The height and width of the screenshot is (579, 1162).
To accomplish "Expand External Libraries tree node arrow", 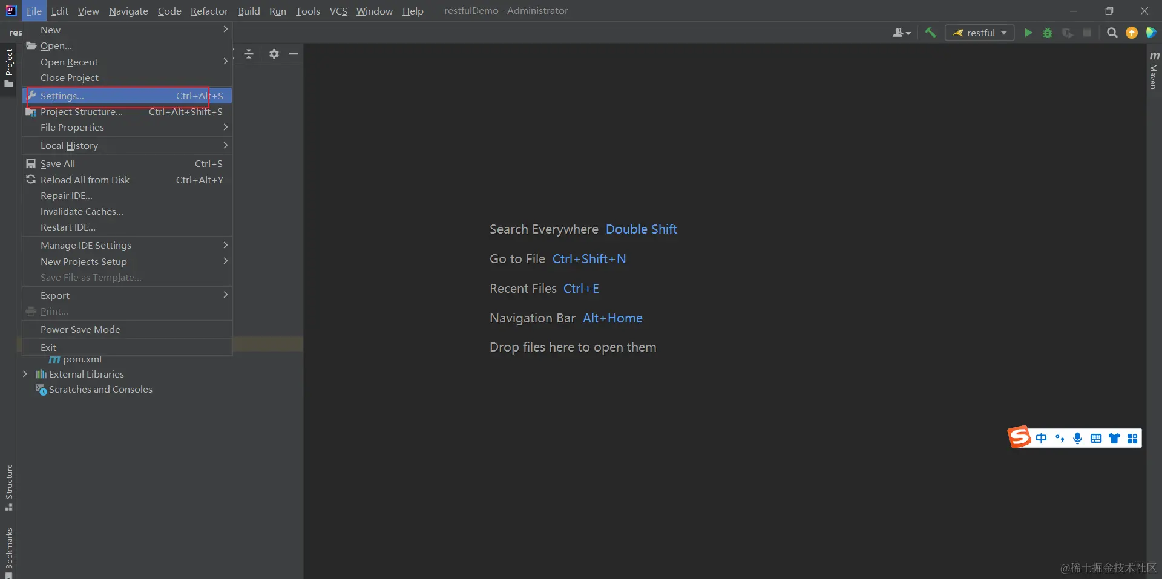I will (x=25, y=374).
